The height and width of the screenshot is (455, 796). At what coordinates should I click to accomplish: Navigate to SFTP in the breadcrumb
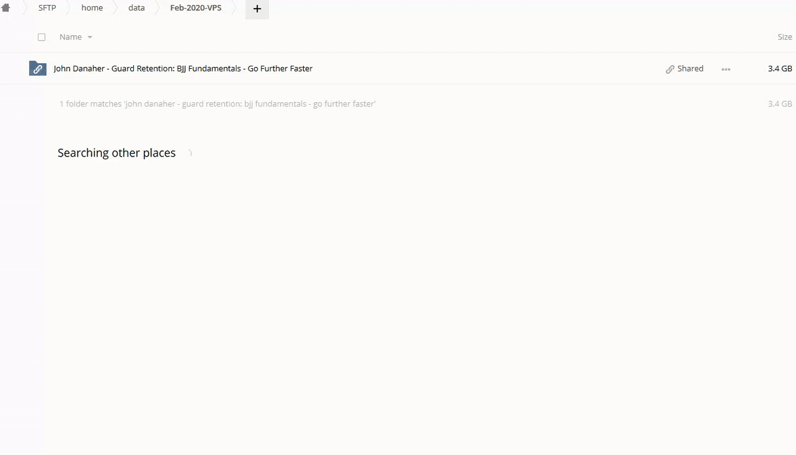(47, 8)
